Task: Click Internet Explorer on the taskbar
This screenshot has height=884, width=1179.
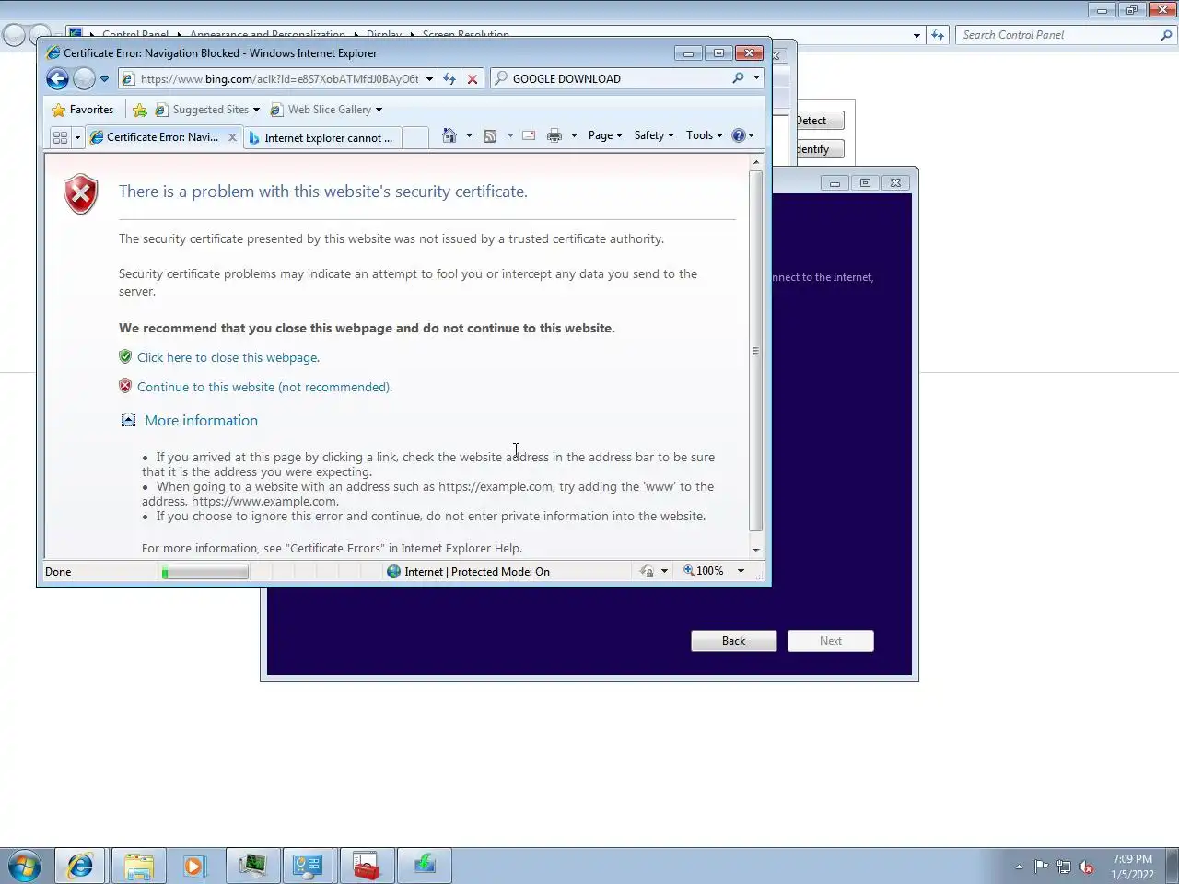Action: click(x=80, y=866)
